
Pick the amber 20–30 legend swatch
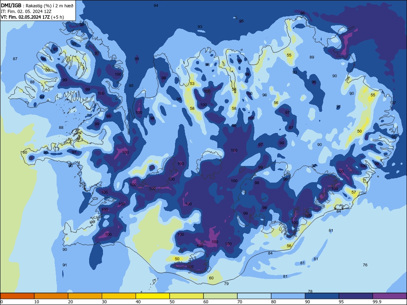tap(85, 296)
